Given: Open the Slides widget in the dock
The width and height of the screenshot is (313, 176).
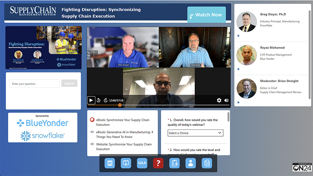Looking at the screenshot, I should pos(126,163).
